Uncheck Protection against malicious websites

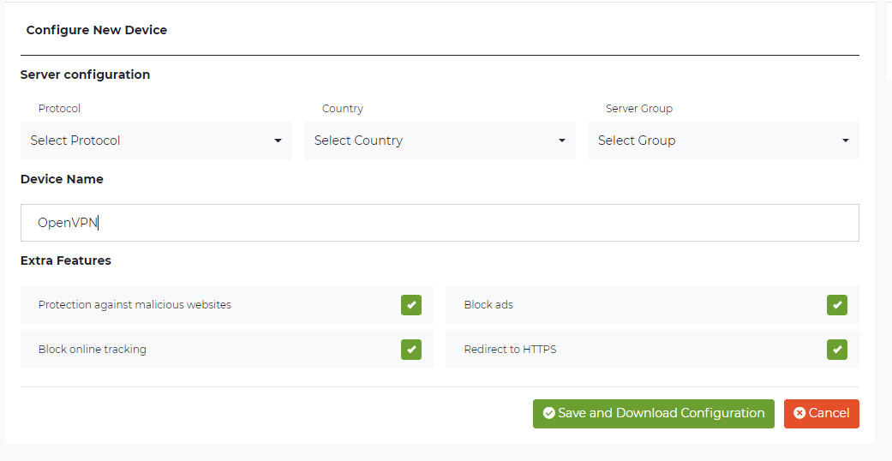pos(411,305)
